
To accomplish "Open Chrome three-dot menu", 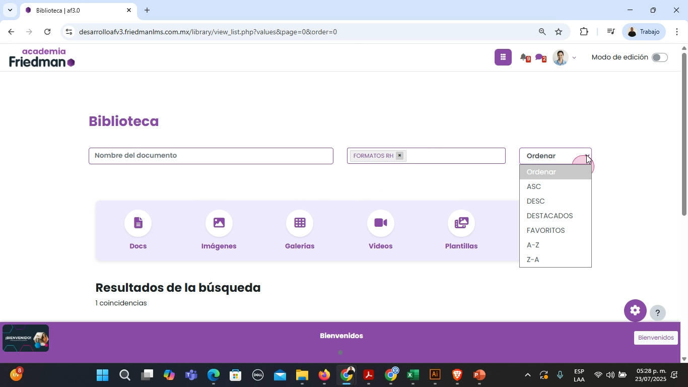I will [x=677, y=32].
